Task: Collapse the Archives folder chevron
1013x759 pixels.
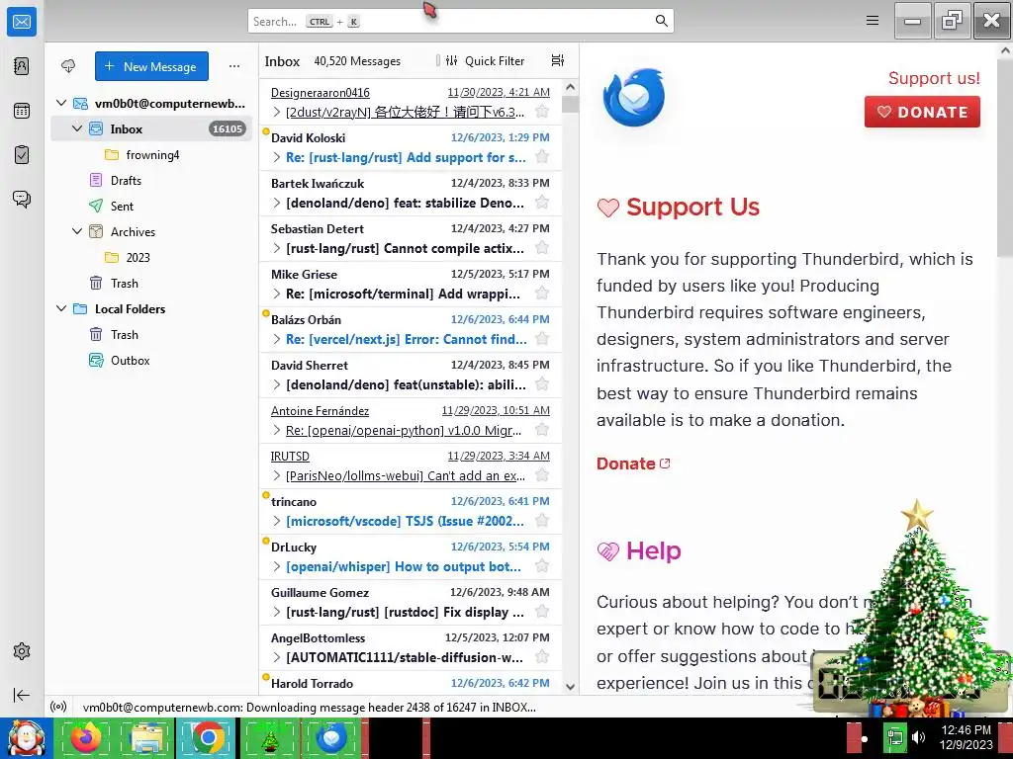Action: point(77,231)
